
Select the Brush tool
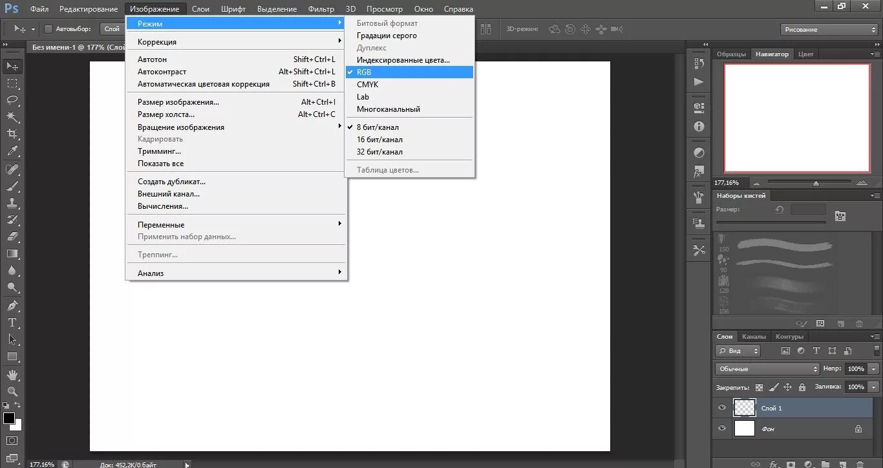[x=12, y=186]
